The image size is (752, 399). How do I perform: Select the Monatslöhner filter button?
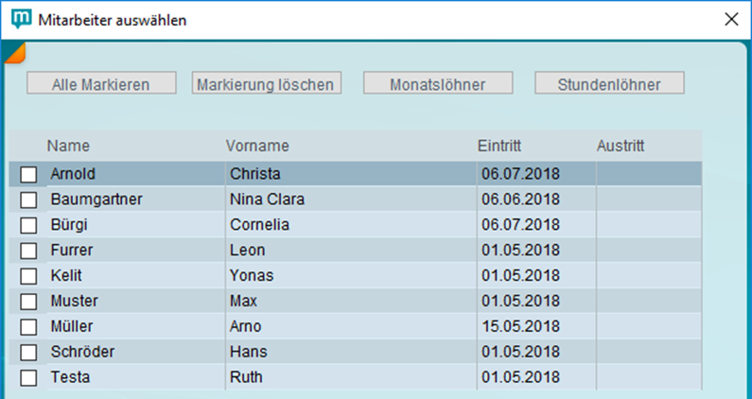438,84
